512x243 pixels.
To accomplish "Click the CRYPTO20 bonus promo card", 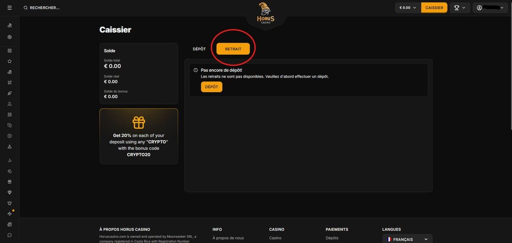I will 139,136.
